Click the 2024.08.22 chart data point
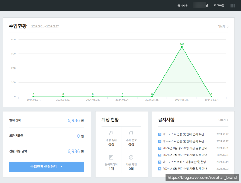The height and width of the screenshot is (183, 241). tap(63, 97)
